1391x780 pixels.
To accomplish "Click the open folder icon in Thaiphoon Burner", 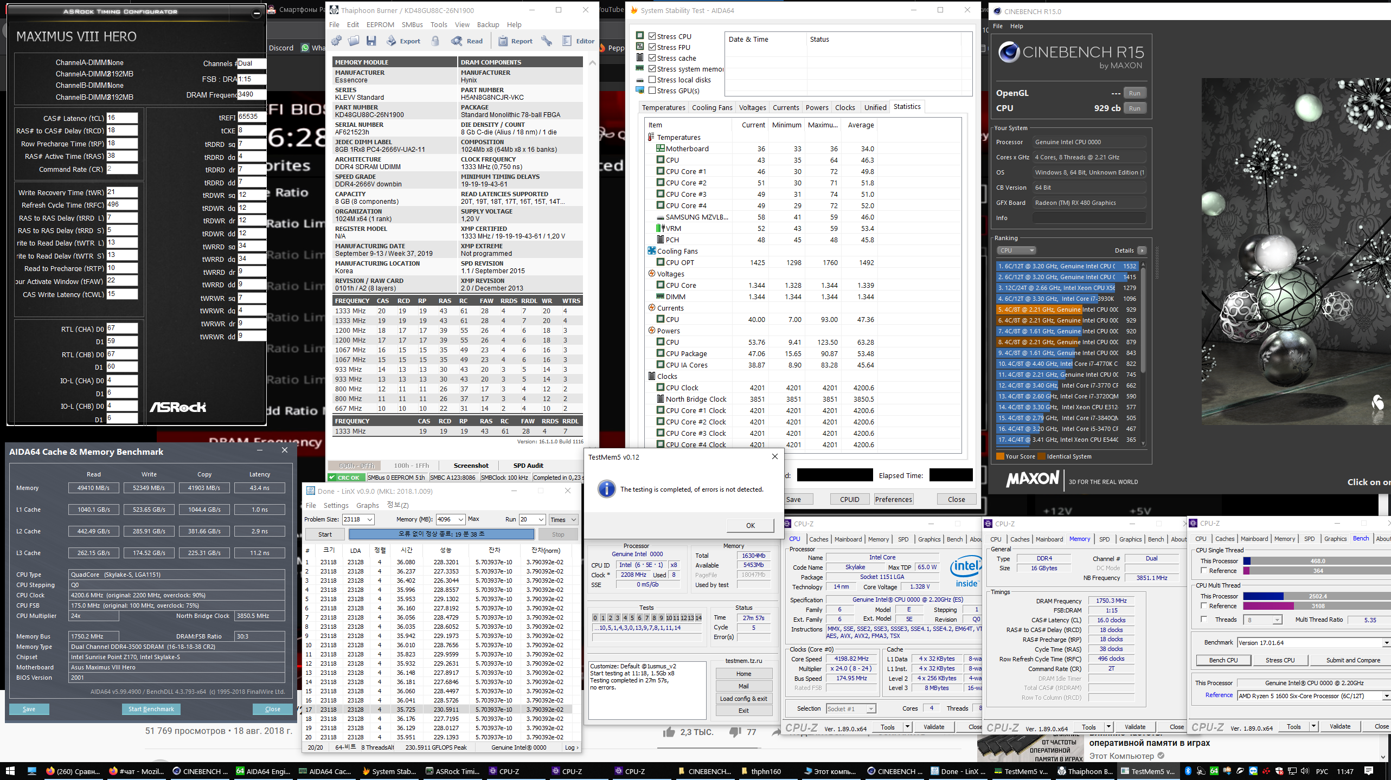I will coord(354,41).
